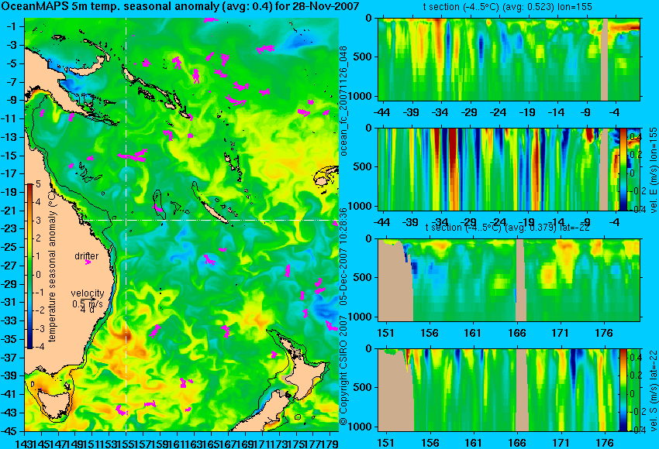Click the '0' value on the temperature color bar
Screen dimensions: 659x449
point(38,275)
